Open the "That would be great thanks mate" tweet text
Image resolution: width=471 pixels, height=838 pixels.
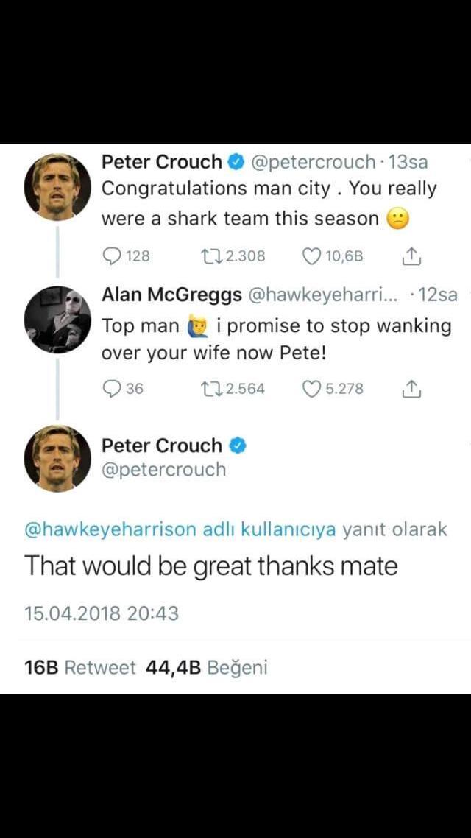click(x=211, y=566)
